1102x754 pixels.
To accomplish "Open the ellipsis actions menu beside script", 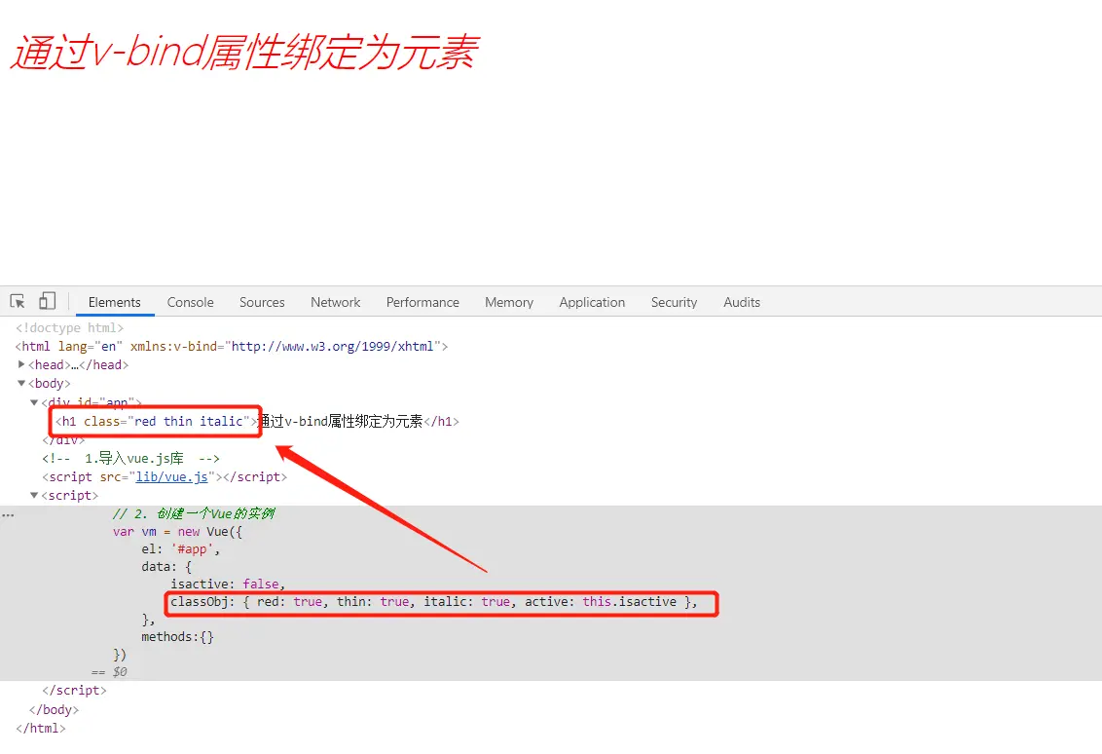I will coord(8,515).
